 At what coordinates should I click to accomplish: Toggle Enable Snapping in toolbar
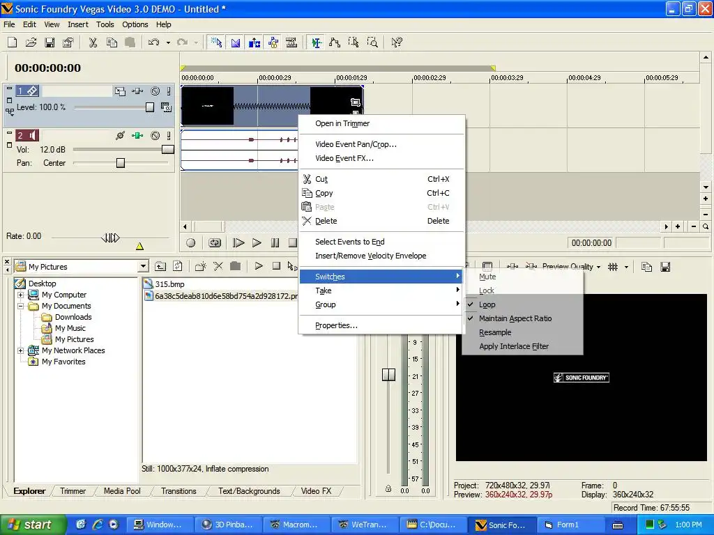point(216,42)
